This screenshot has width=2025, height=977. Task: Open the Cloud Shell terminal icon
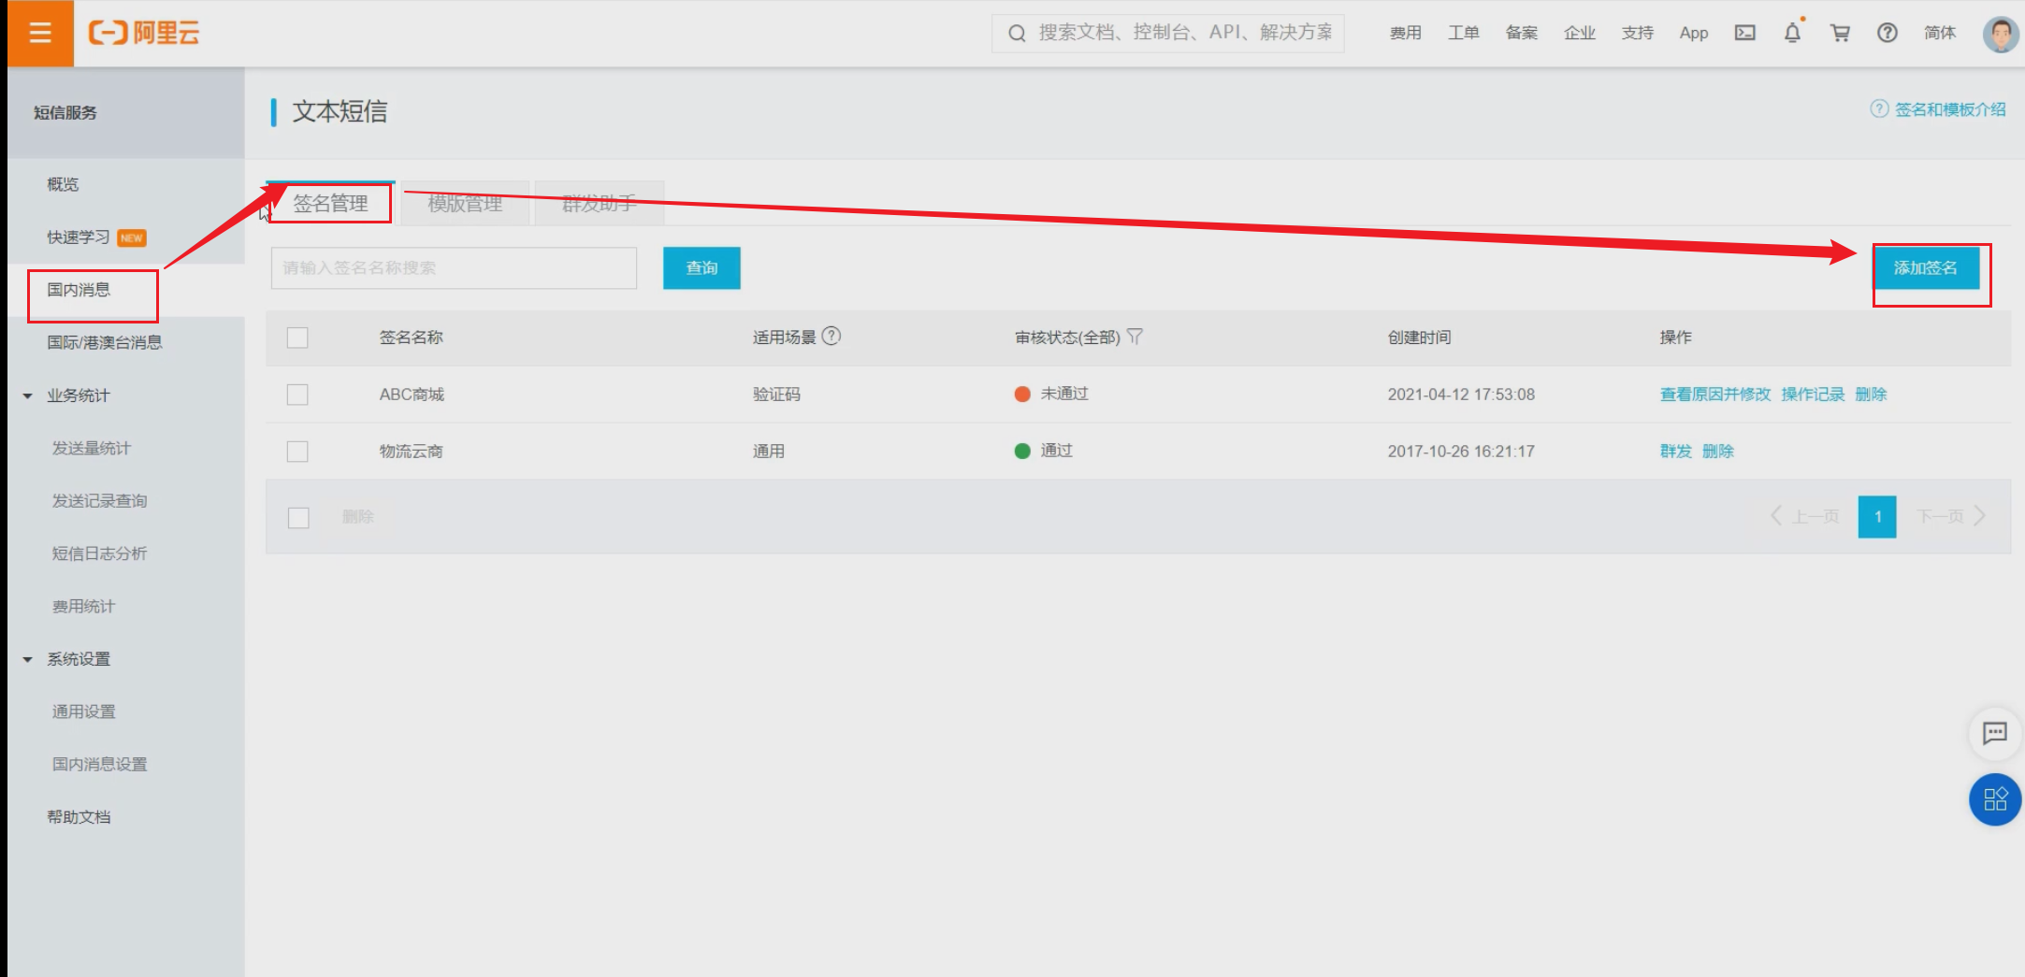1744,33
